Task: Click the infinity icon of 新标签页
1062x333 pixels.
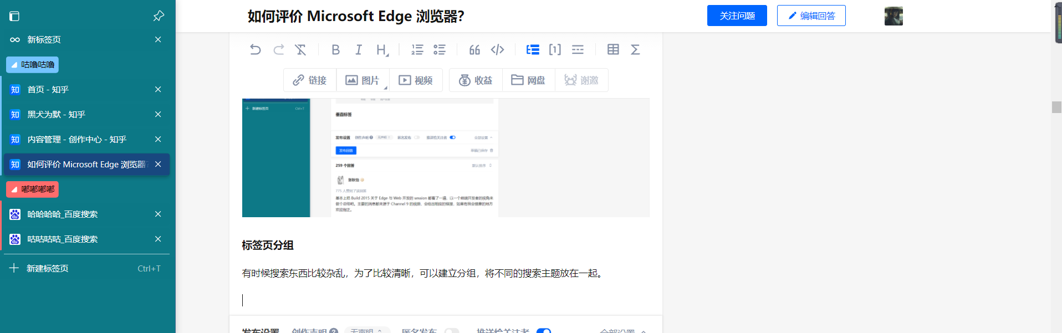Action: [x=15, y=39]
